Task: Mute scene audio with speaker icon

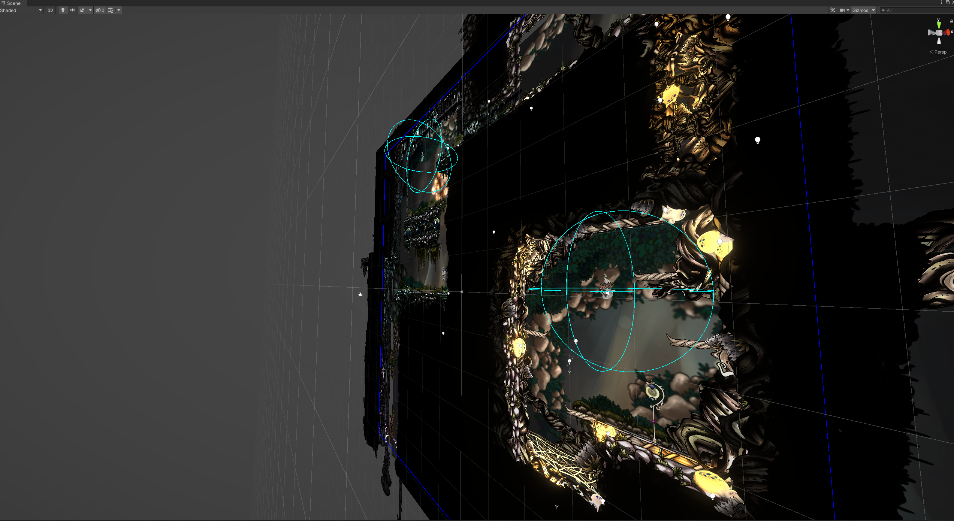Action: tap(72, 10)
